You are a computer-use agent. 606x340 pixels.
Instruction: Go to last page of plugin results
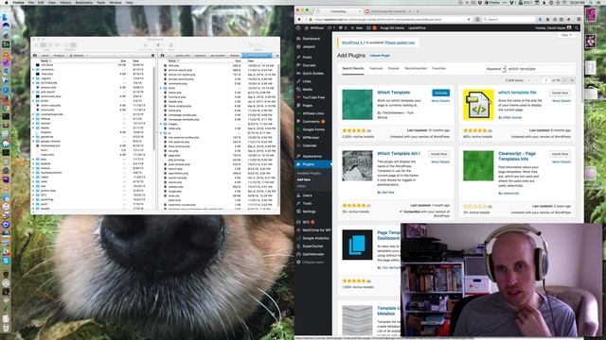coord(572,80)
